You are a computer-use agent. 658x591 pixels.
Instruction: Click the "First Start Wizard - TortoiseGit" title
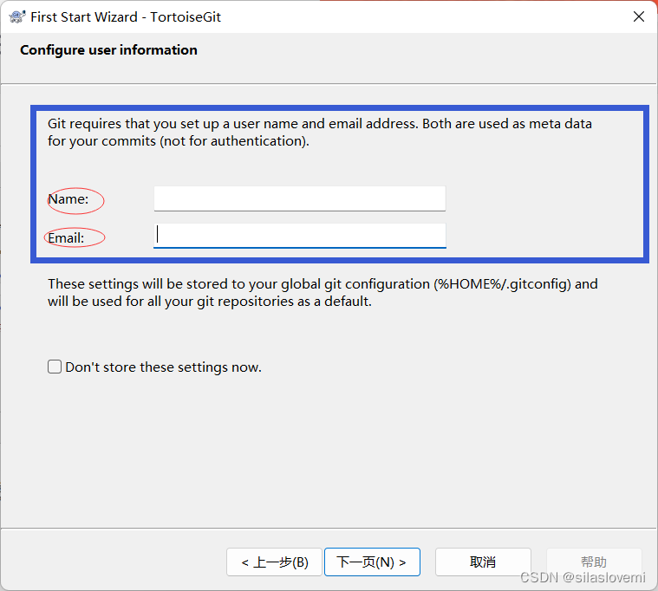pos(126,17)
